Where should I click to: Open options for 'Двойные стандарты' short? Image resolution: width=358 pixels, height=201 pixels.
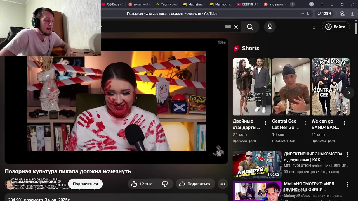pyautogui.click(x=265, y=123)
